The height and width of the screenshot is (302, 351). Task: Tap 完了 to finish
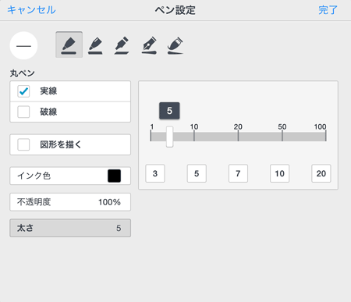click(328, 10)
